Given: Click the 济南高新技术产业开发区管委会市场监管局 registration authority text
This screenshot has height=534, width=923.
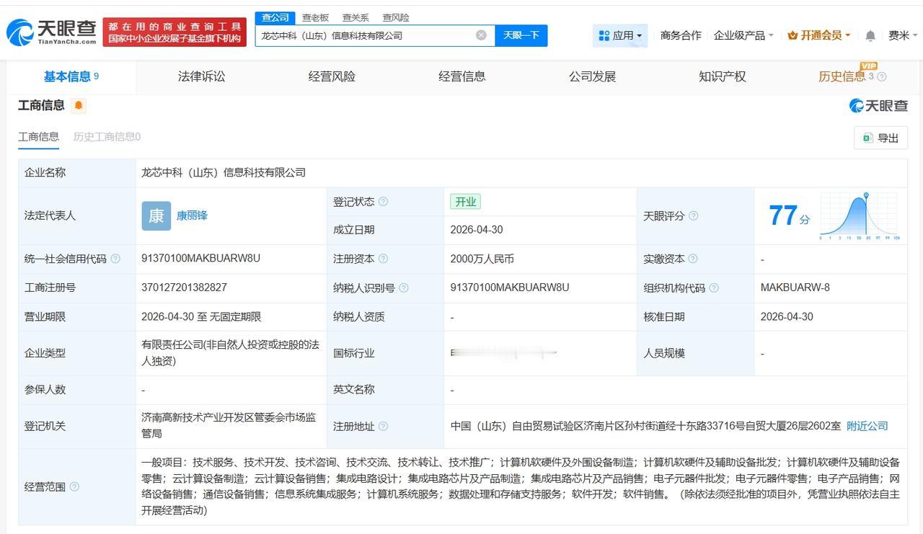Looking at the screenshot, I should 229,425.
